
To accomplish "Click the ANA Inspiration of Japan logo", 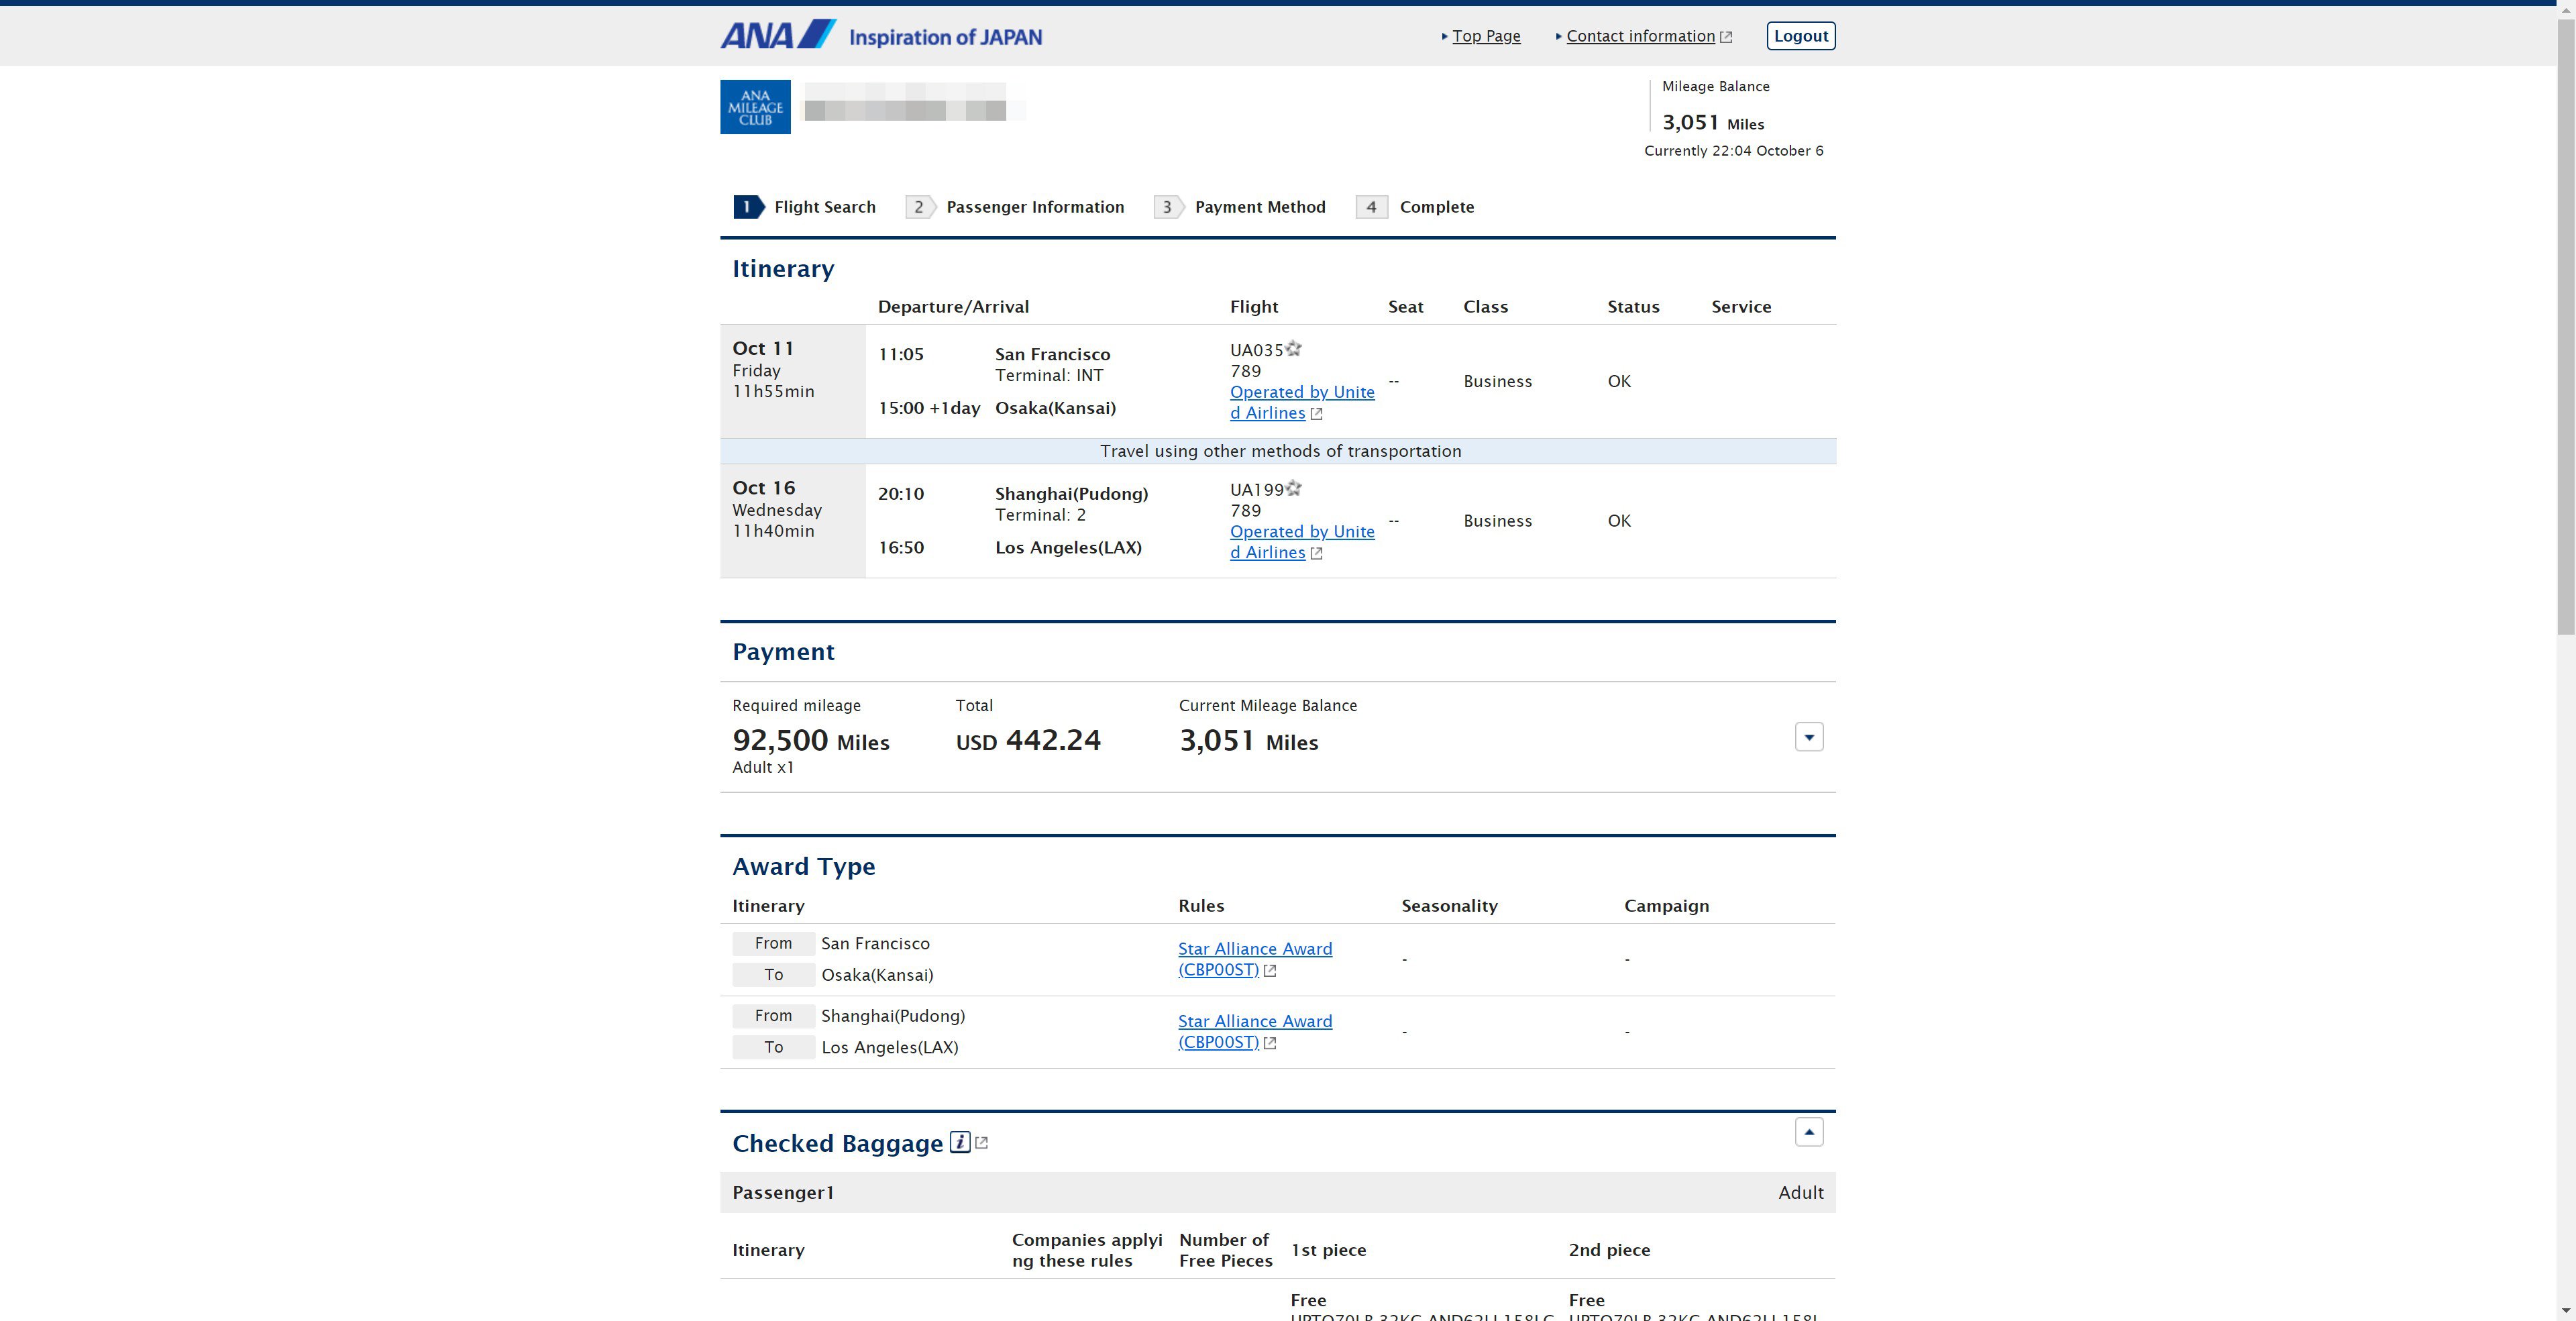I will [x=881, y=35].
